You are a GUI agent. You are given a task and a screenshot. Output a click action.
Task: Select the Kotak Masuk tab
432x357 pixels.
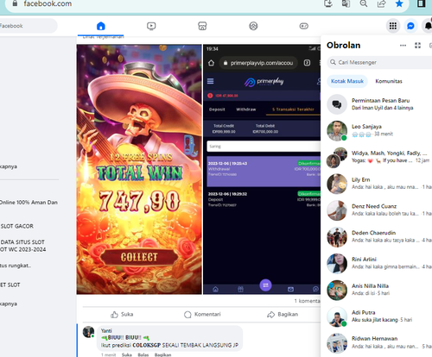point(347,81)
